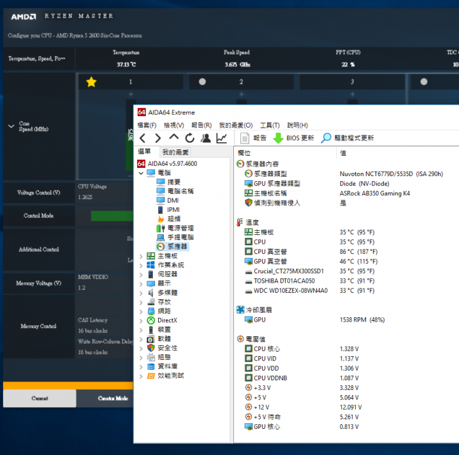Click the AIDA64 v5.97.4600 root node
Screen dimensions: 459x455
coord(167,163)
